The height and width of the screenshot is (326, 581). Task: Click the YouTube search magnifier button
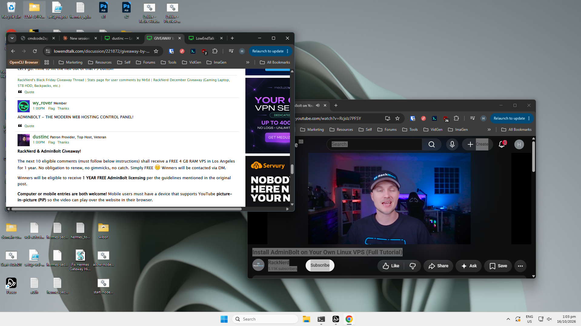(x=432, y=144)
